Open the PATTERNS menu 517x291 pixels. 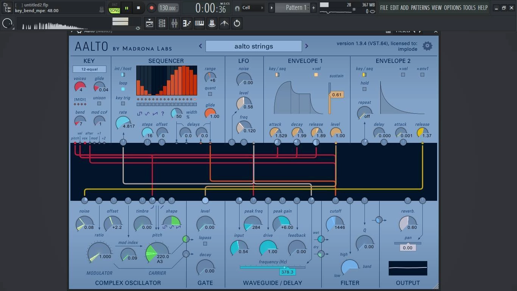point(420,8)
